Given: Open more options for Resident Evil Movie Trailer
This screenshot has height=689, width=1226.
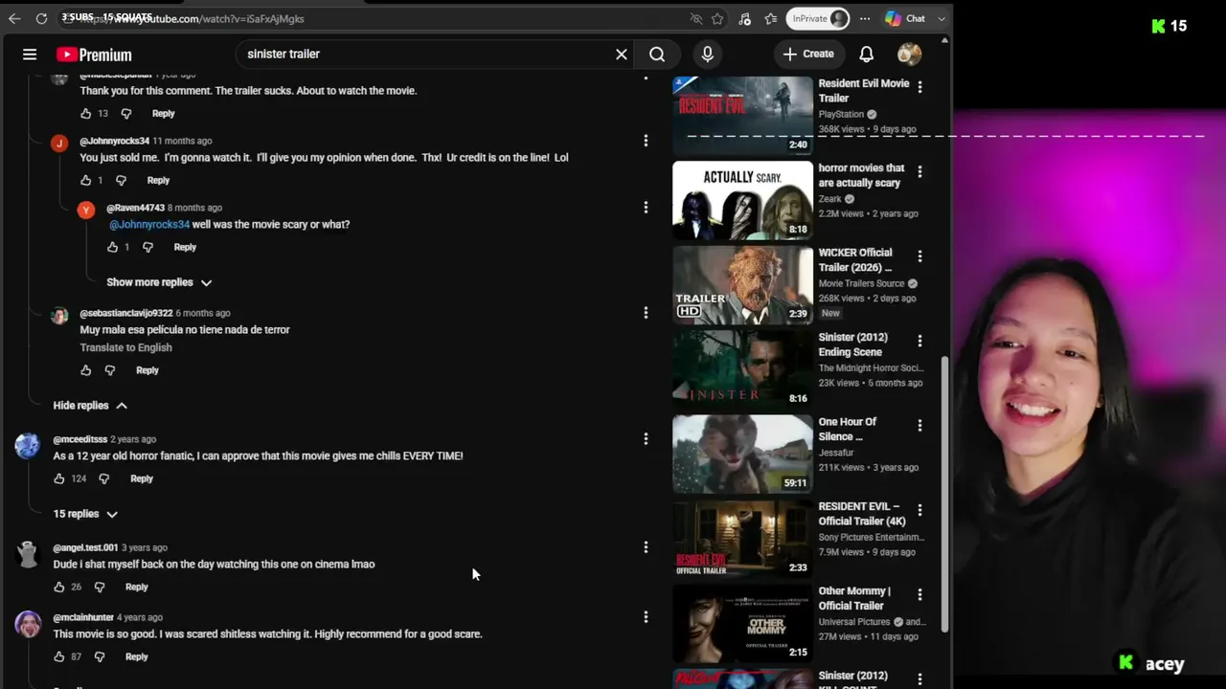Looking at the screenshot, I should click(919, 87).
